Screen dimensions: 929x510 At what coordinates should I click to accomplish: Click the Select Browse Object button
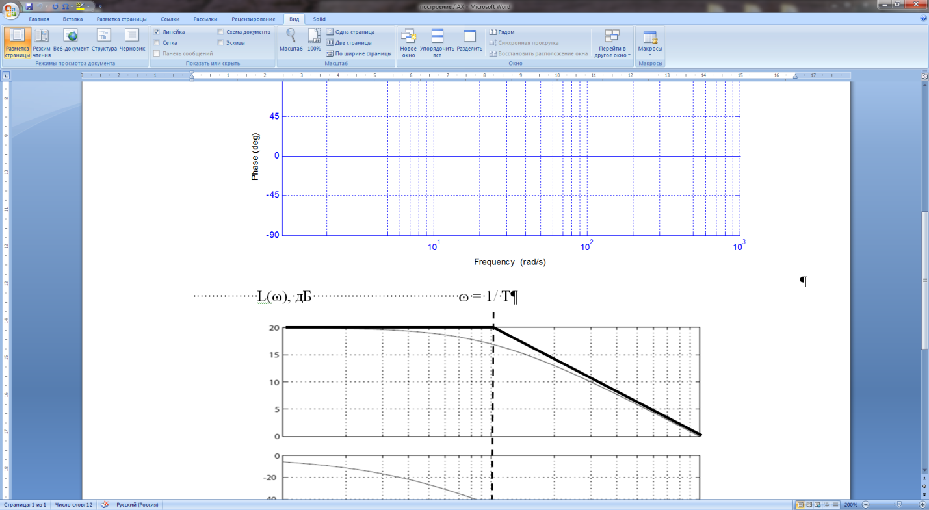924,486
